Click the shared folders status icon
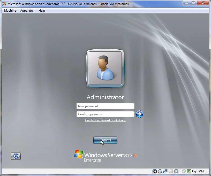211x176 pixels. 171,171
